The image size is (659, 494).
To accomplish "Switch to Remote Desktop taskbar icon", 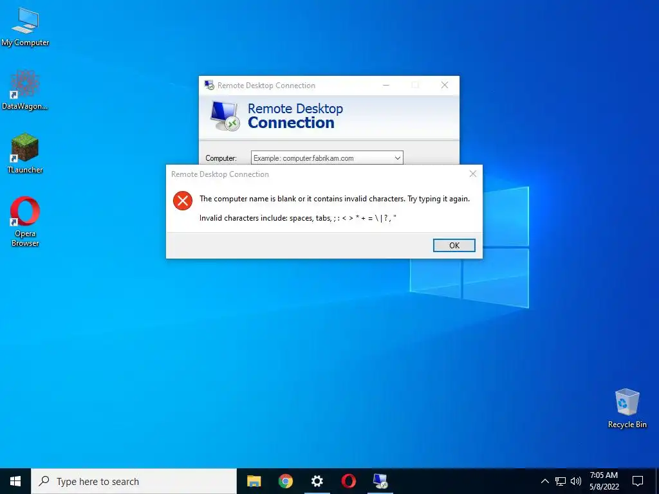I will tap(380, 481).
